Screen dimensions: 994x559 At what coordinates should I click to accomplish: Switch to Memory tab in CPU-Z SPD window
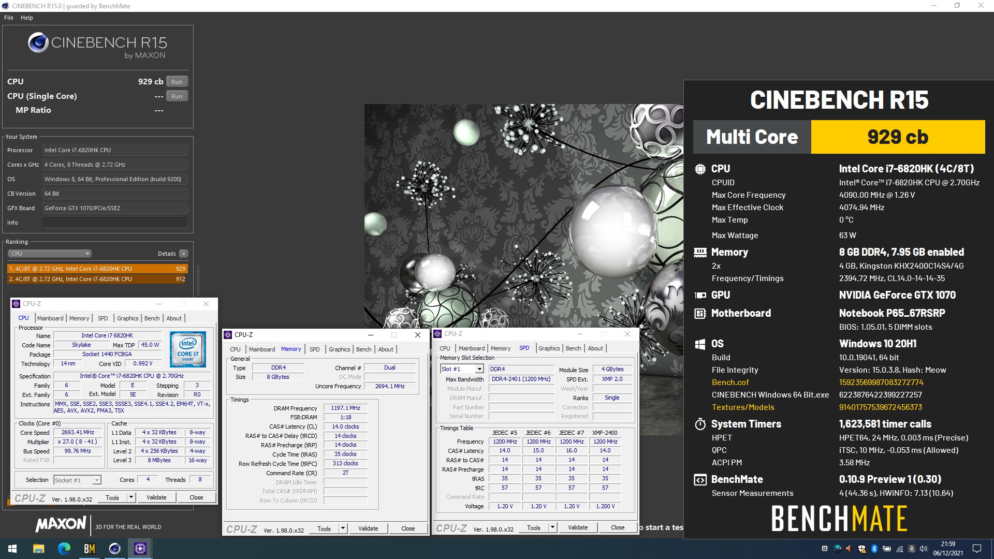tap(501, 348)
